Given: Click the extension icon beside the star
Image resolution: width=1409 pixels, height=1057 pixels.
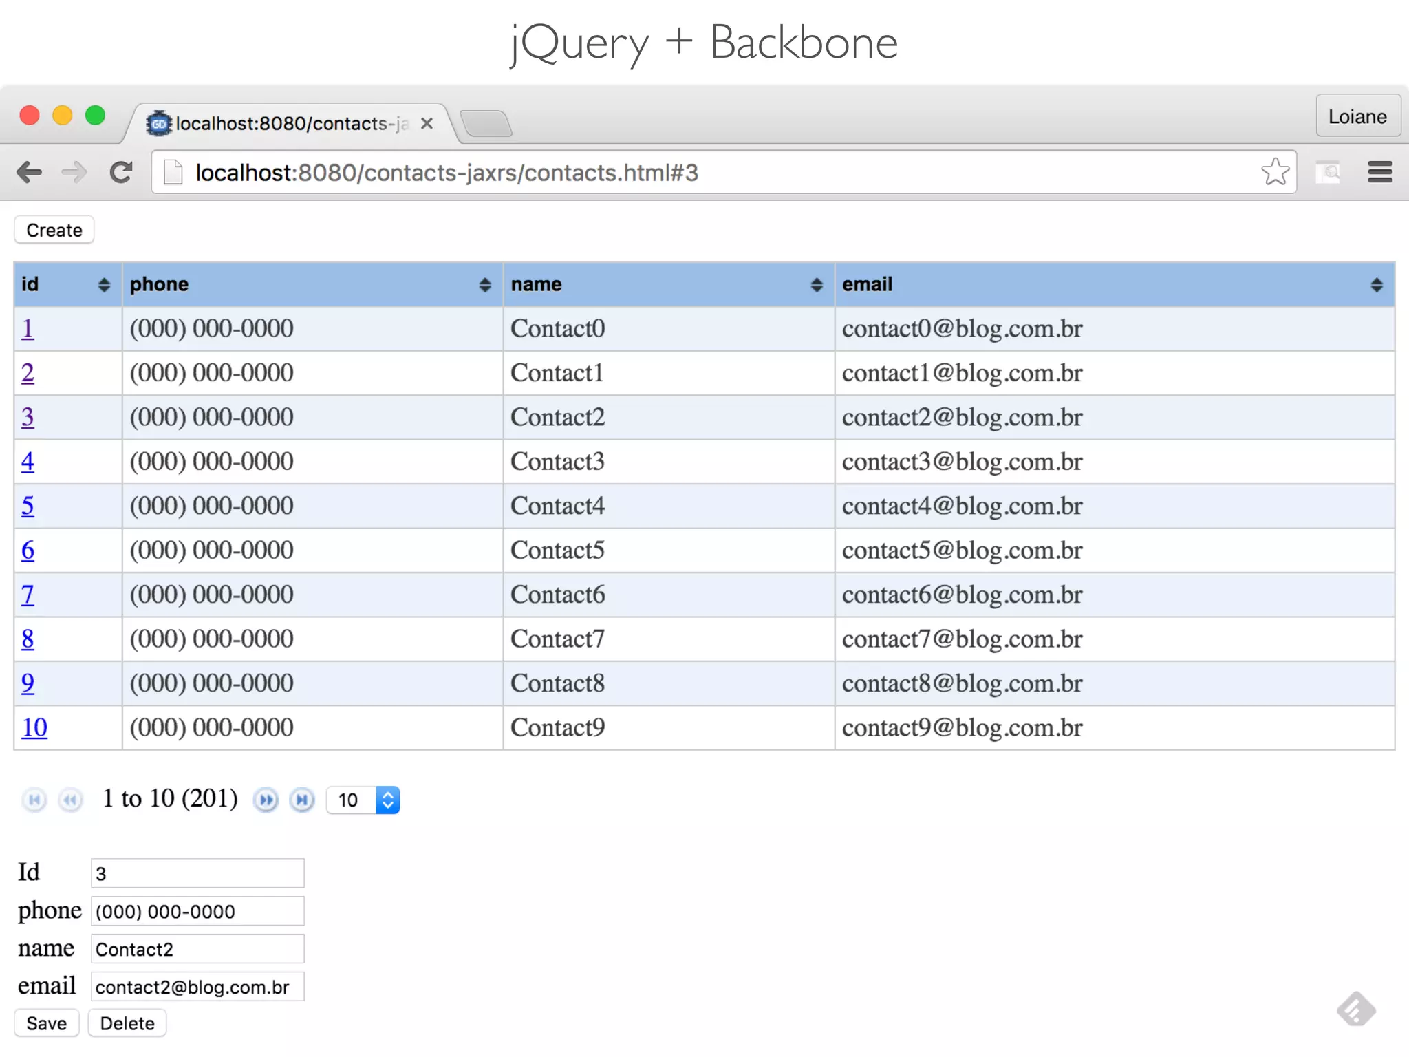Looking at the screenshot, I should [x=1328, y=172].
